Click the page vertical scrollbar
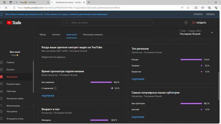The image size is (221, 124). [219, 86]
